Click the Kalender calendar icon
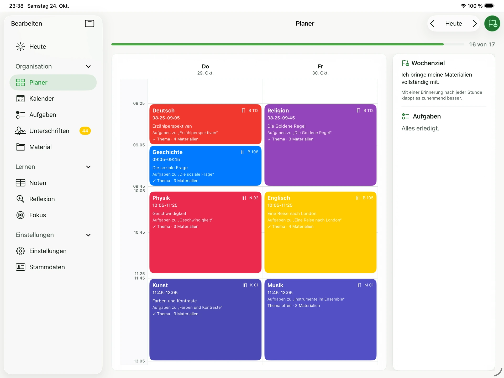This screenshot has width=504, height=378. 20,99
